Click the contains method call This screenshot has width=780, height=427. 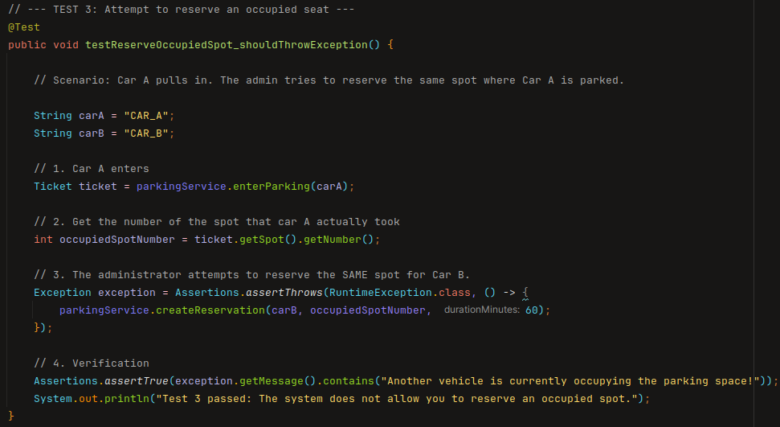click(x=348, y=381)
